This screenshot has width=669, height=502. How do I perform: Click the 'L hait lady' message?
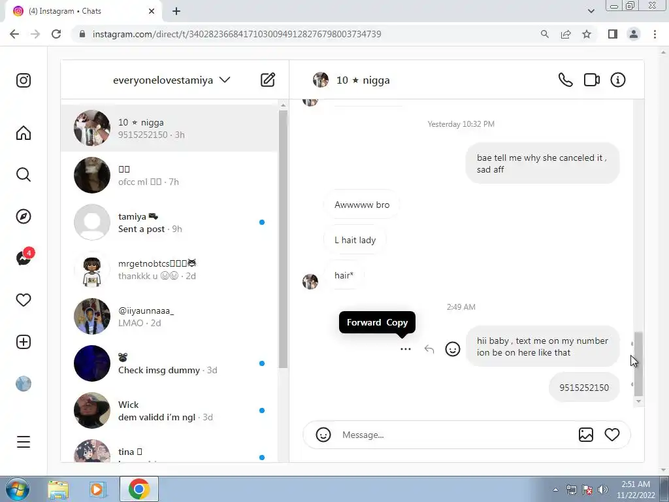click(x=355, y=240)
